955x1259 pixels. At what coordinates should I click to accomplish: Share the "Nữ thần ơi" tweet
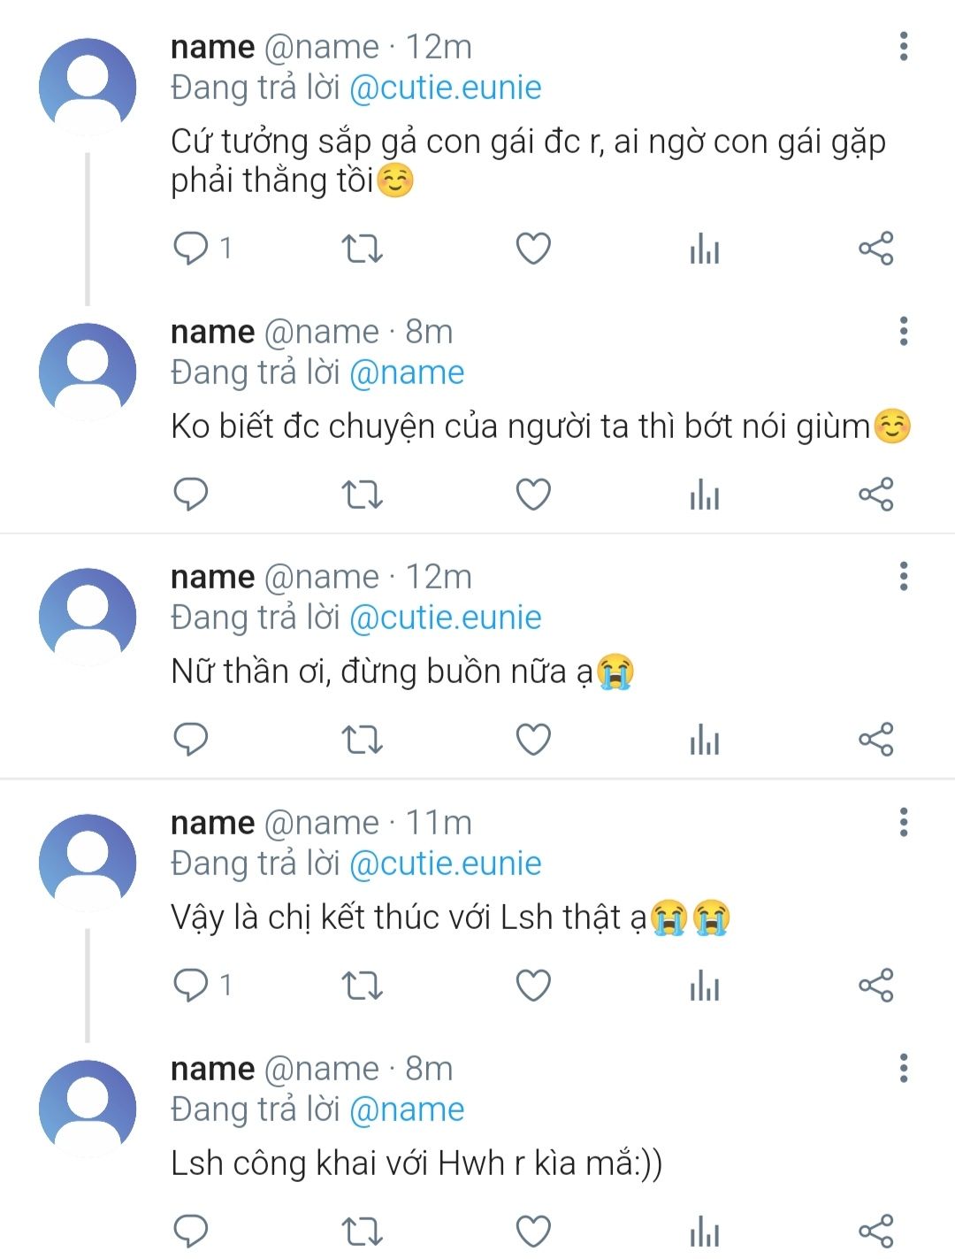tap(876, 740)
